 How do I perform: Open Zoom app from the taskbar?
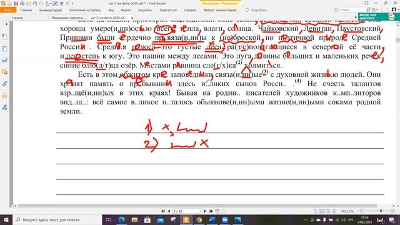point(225,219)
